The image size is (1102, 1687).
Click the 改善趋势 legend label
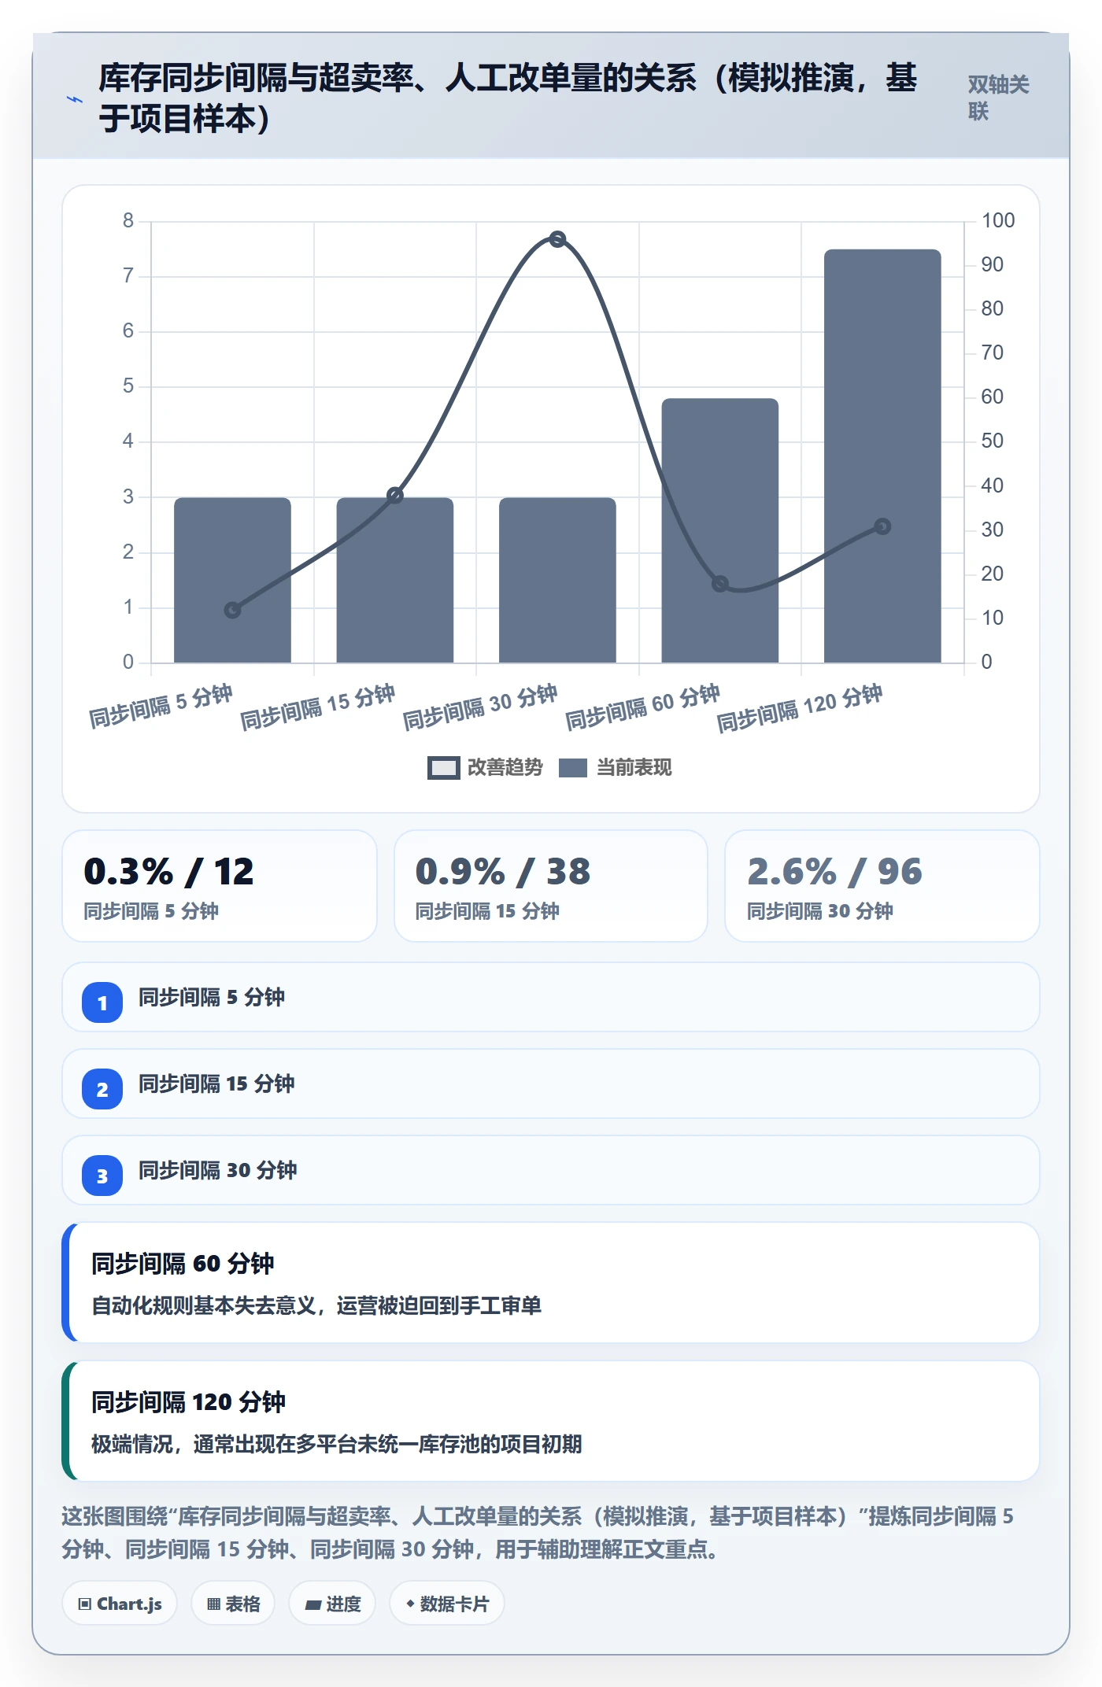coord(505,768)
